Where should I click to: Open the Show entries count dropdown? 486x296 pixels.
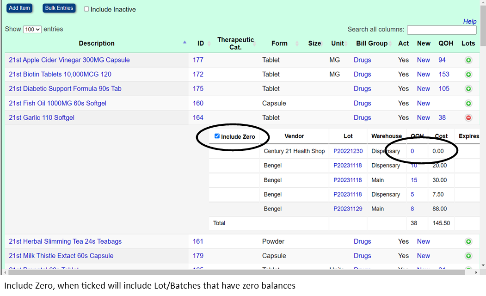pyautogui.click(x=32, y=30)
